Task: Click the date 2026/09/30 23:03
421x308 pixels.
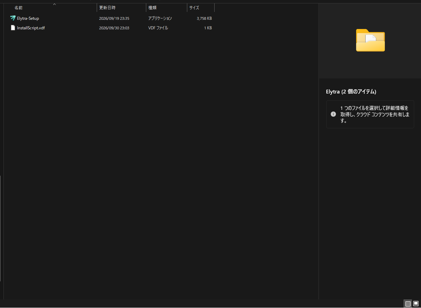Action: pos(114,28)
